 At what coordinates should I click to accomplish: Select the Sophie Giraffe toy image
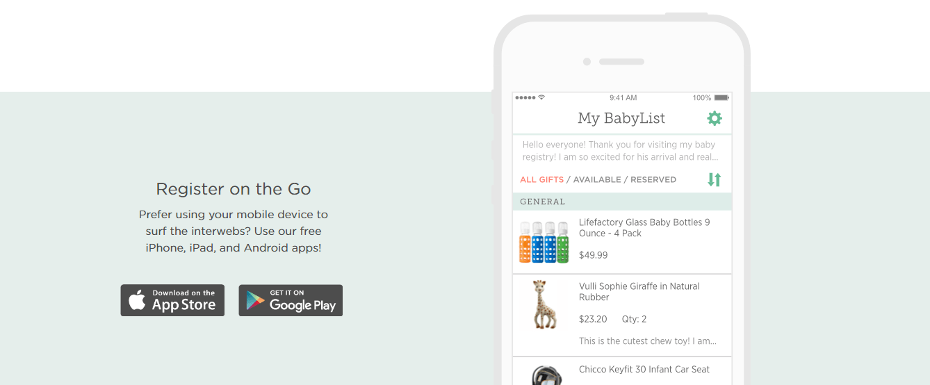pyautogui.click(x=544, y=304)
